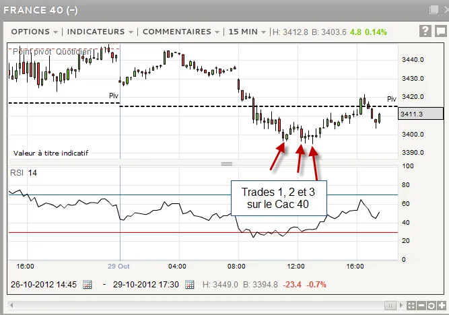
Task: Click the panel splitter handle above RSI
Action: (x=227, y=164)
